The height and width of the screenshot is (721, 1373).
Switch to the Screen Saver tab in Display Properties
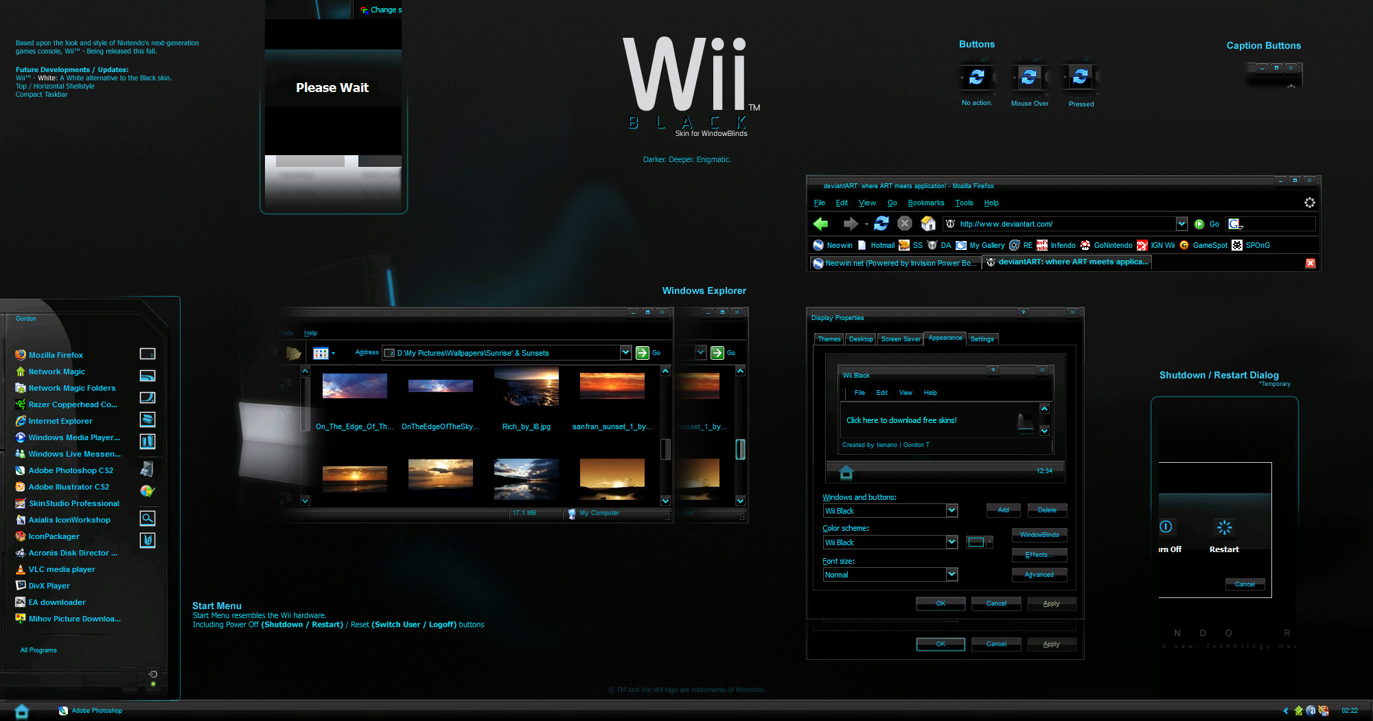(901, 339)
